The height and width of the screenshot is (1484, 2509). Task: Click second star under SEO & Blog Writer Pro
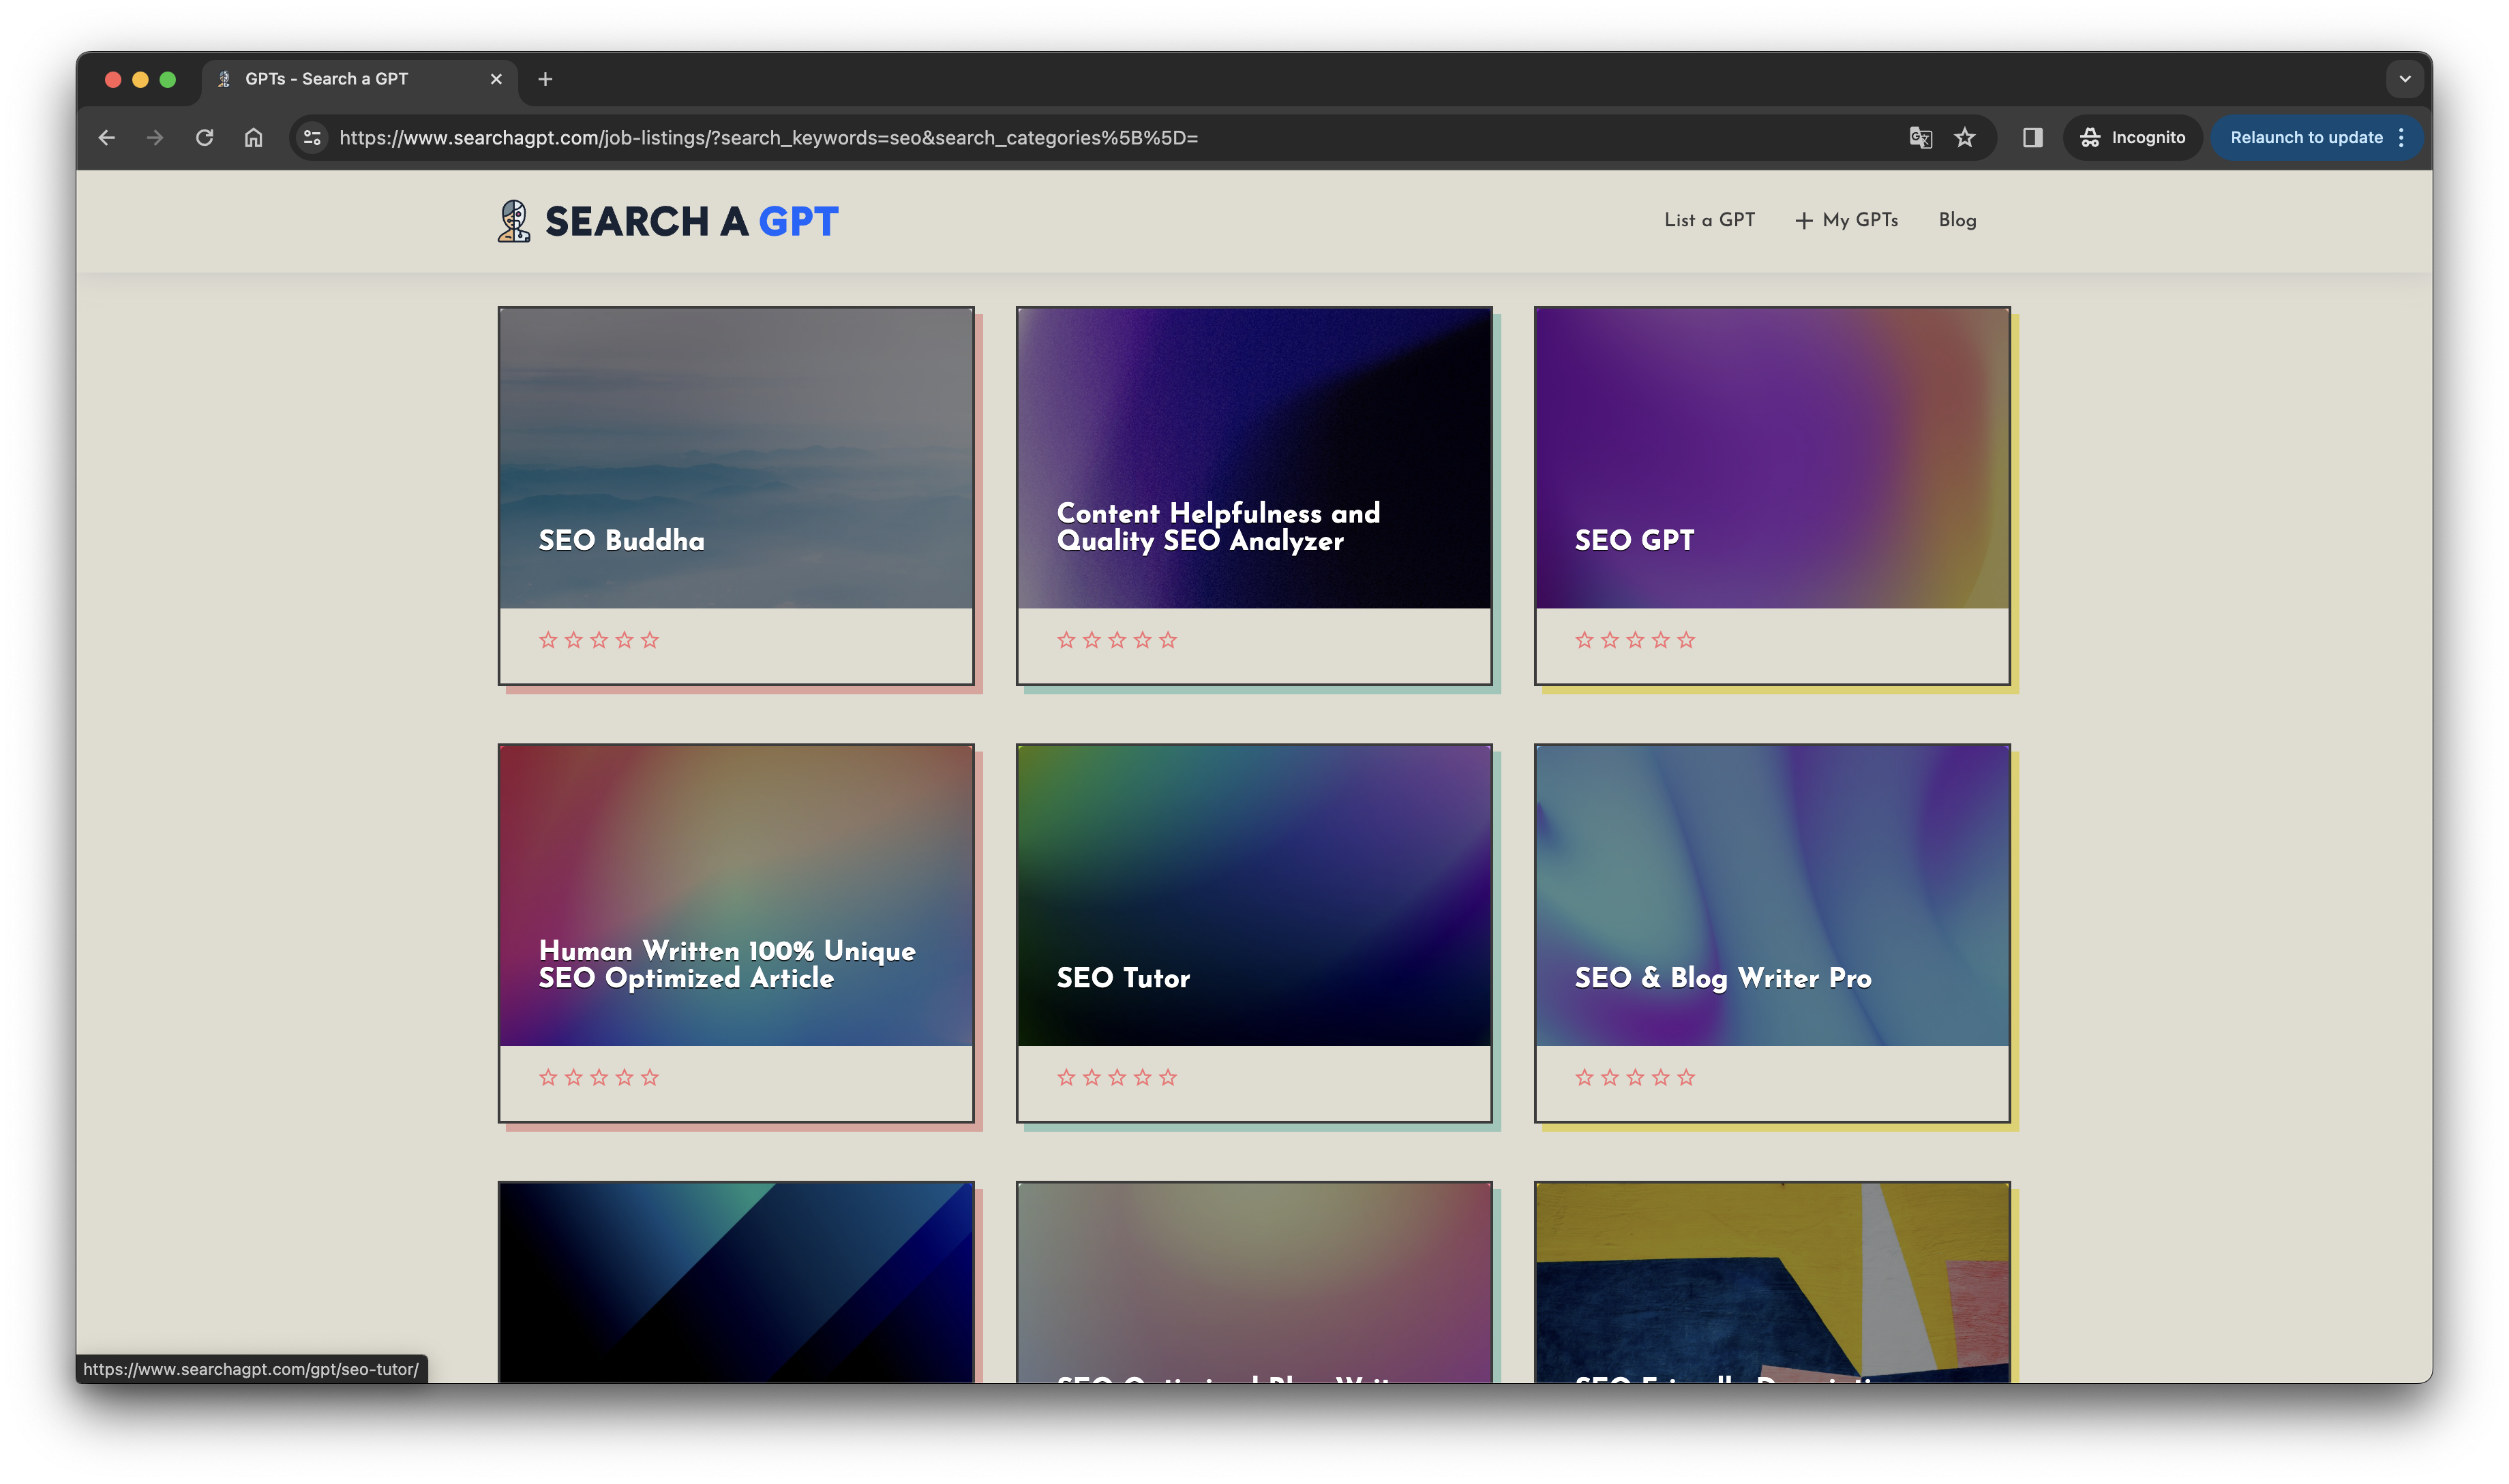(1610, 1078)
